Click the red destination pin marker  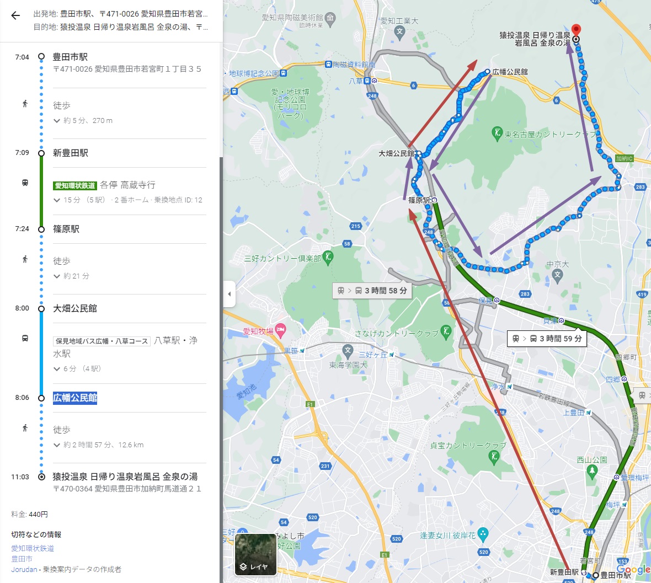pyautogui.click(x=576, y=30)
